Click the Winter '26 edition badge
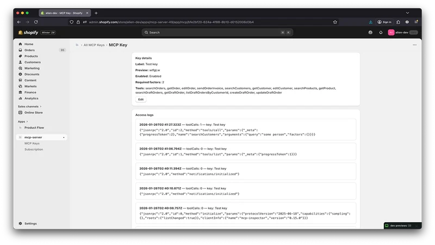The image size is (435, 245). 48,33
